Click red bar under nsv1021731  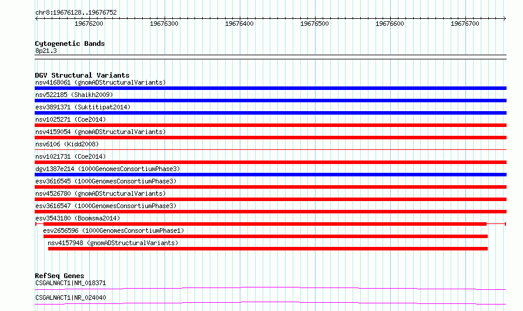click(270, 162)
